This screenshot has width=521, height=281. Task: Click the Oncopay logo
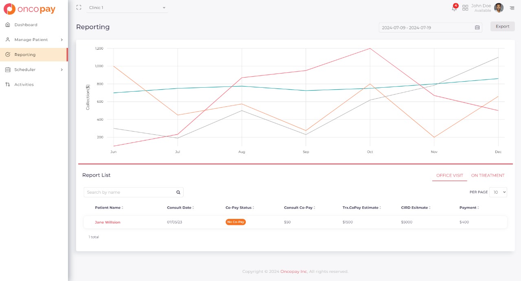pos(29,9)
